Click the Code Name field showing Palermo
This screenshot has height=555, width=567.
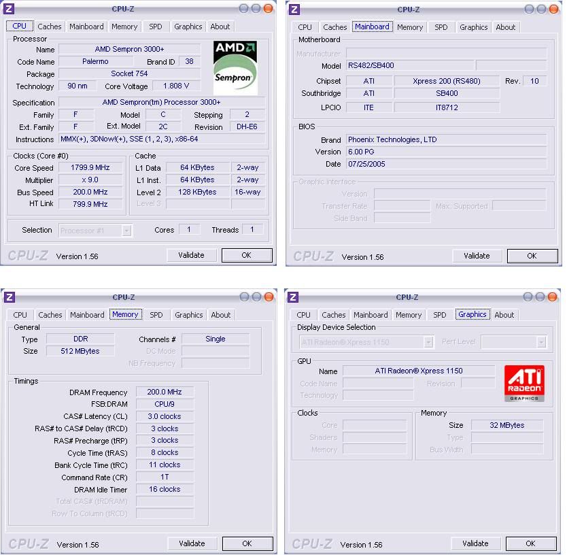coord(95,61)
